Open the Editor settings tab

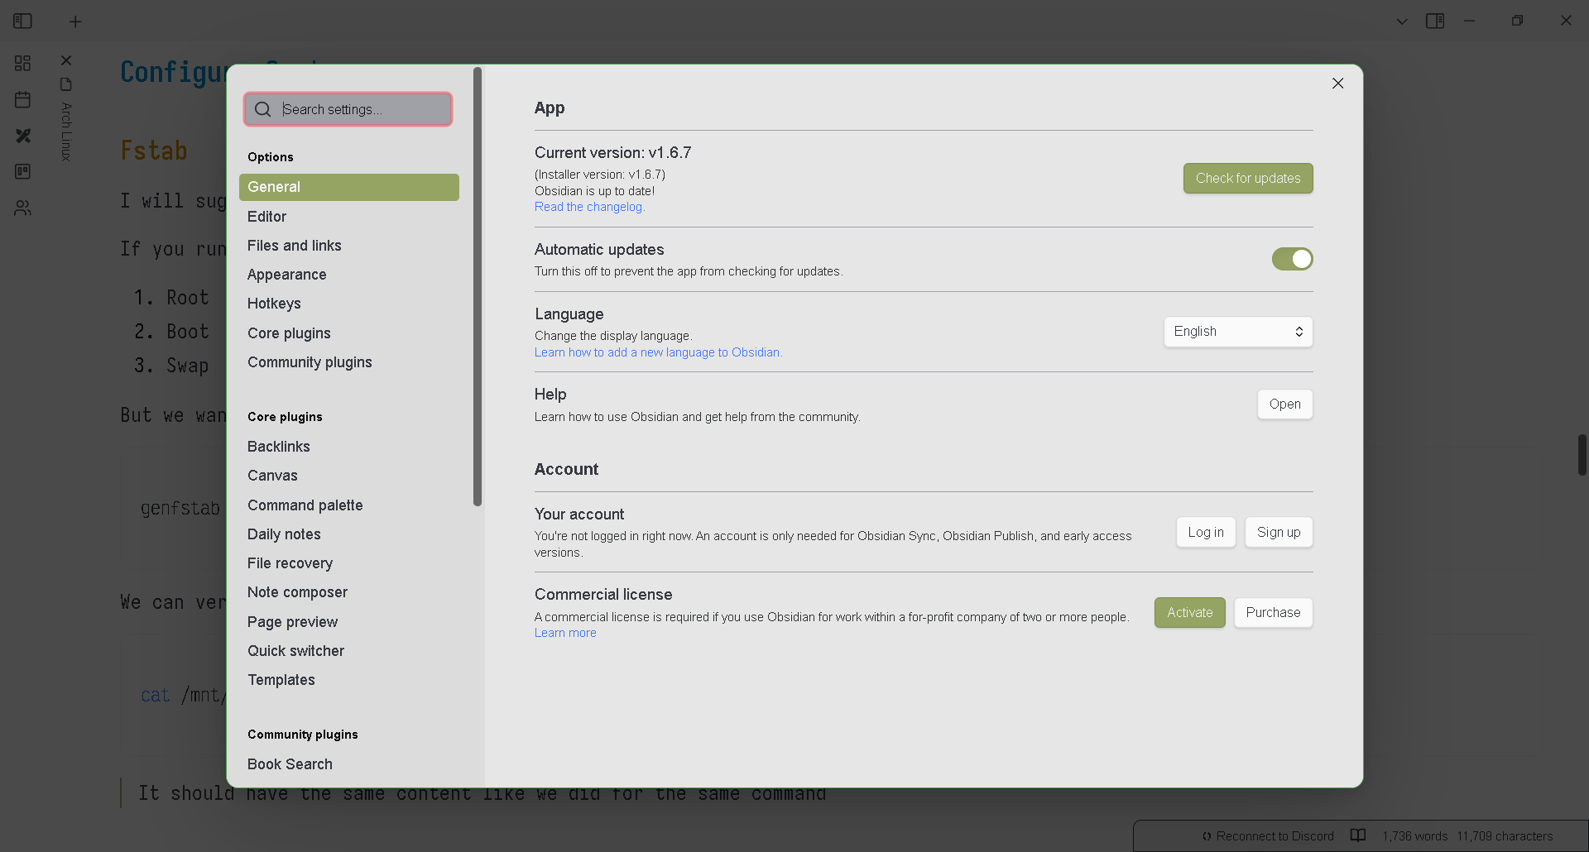tap(349, 217)
